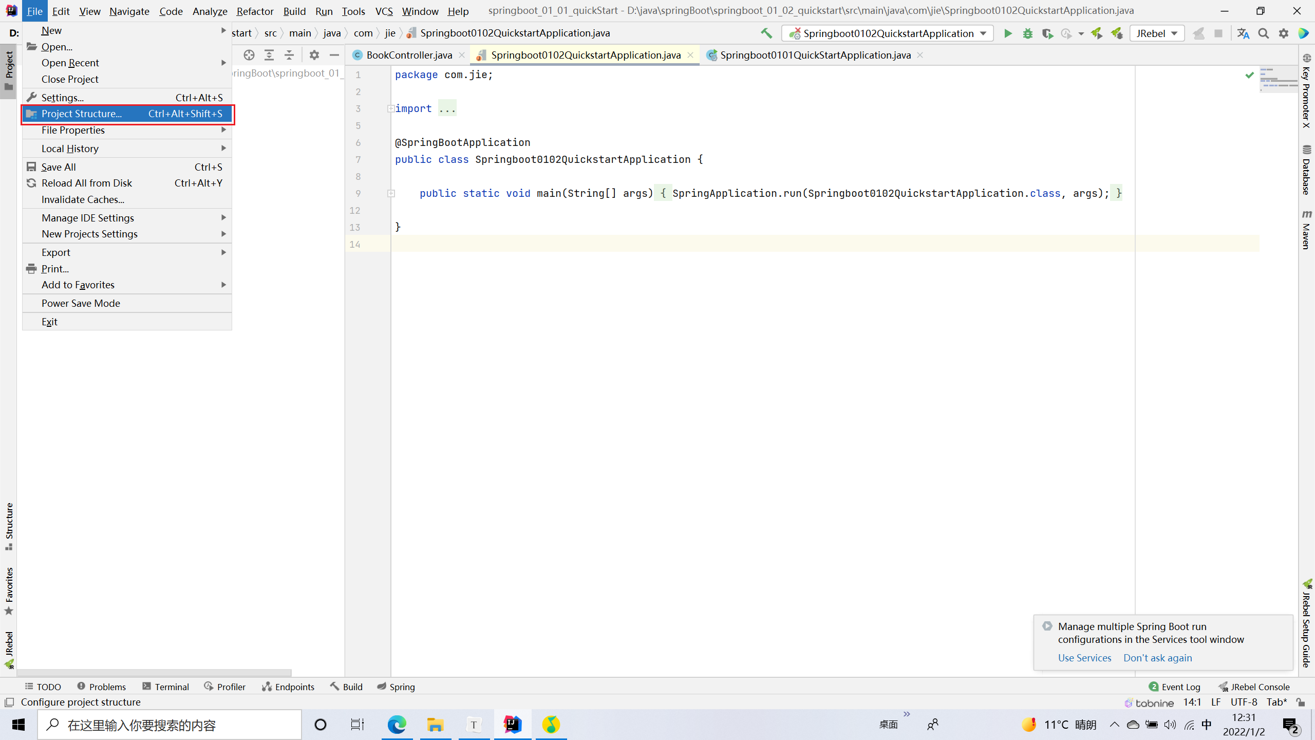
Task: Click Close Project menu entry
Action: 127,79
